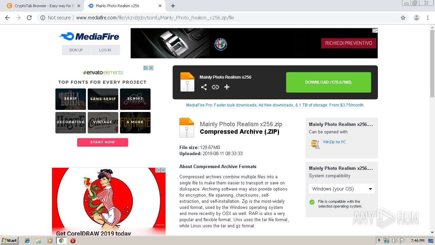This screenshot has width=435, height=245.
Task: Select the DECORATIVE font tile
Action: 71,122
